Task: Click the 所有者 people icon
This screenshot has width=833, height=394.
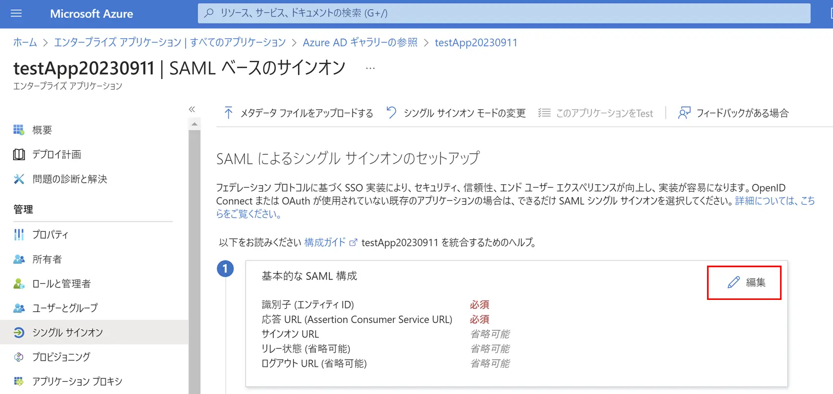Action: (x=19, y=259)
